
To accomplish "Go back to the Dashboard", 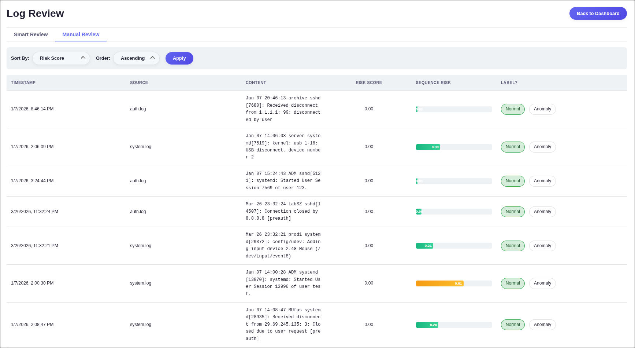I will (x=598, y=14).
